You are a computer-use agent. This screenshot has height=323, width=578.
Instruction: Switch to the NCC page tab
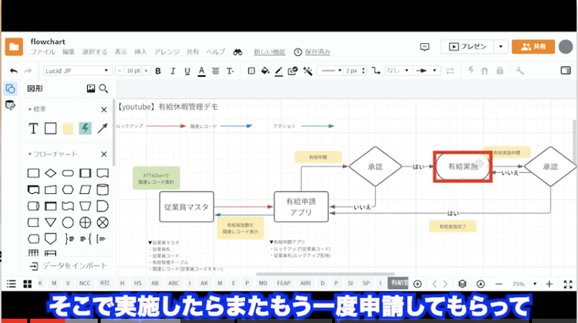point(85,284)
